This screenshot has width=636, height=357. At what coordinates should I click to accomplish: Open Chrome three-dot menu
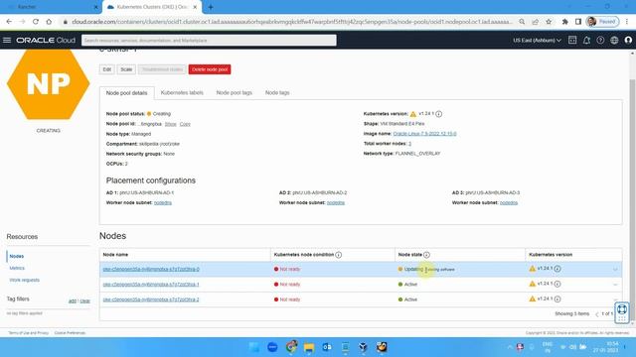click(x=627, y=22)
